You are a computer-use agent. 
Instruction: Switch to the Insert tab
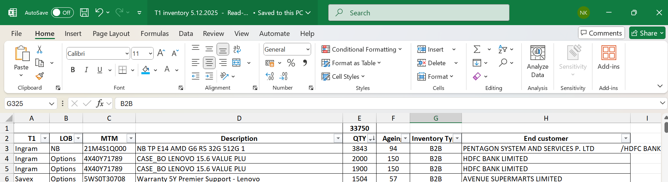click(73, 33)
